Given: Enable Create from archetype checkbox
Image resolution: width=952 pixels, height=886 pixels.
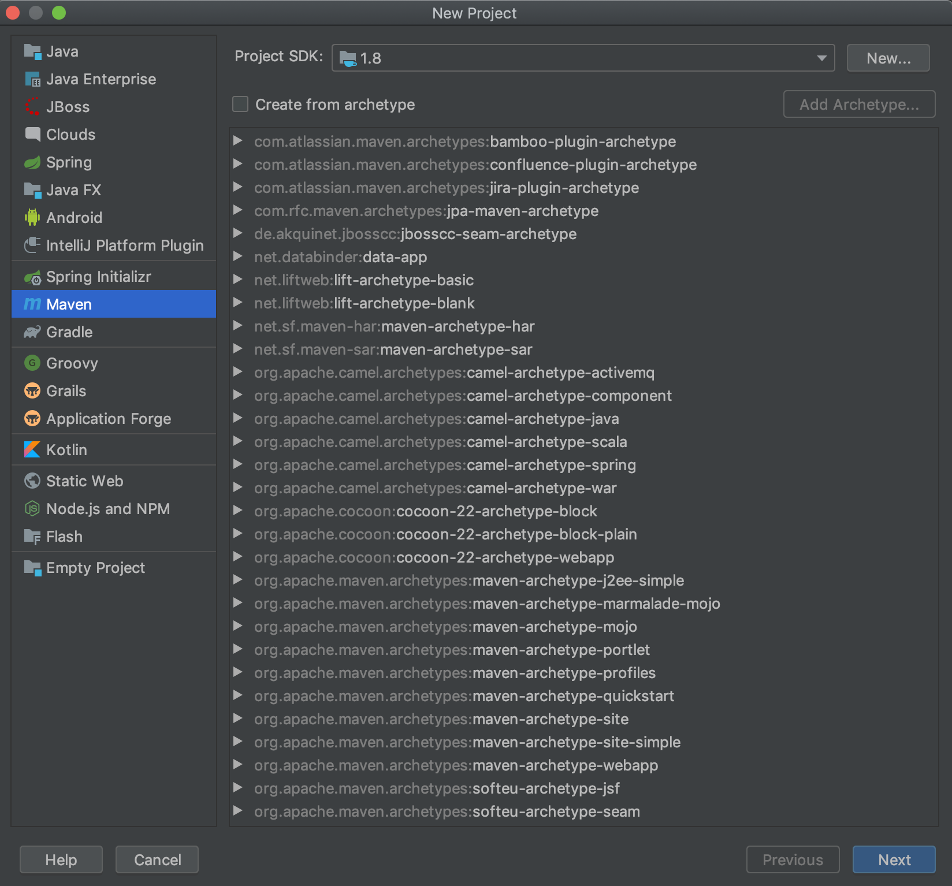Looking at the screenshot, I should (240, 105).
